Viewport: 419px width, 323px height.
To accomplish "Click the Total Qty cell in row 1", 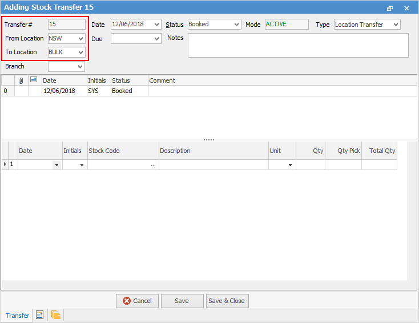I will pyautogui.click(x=379, y=165).
